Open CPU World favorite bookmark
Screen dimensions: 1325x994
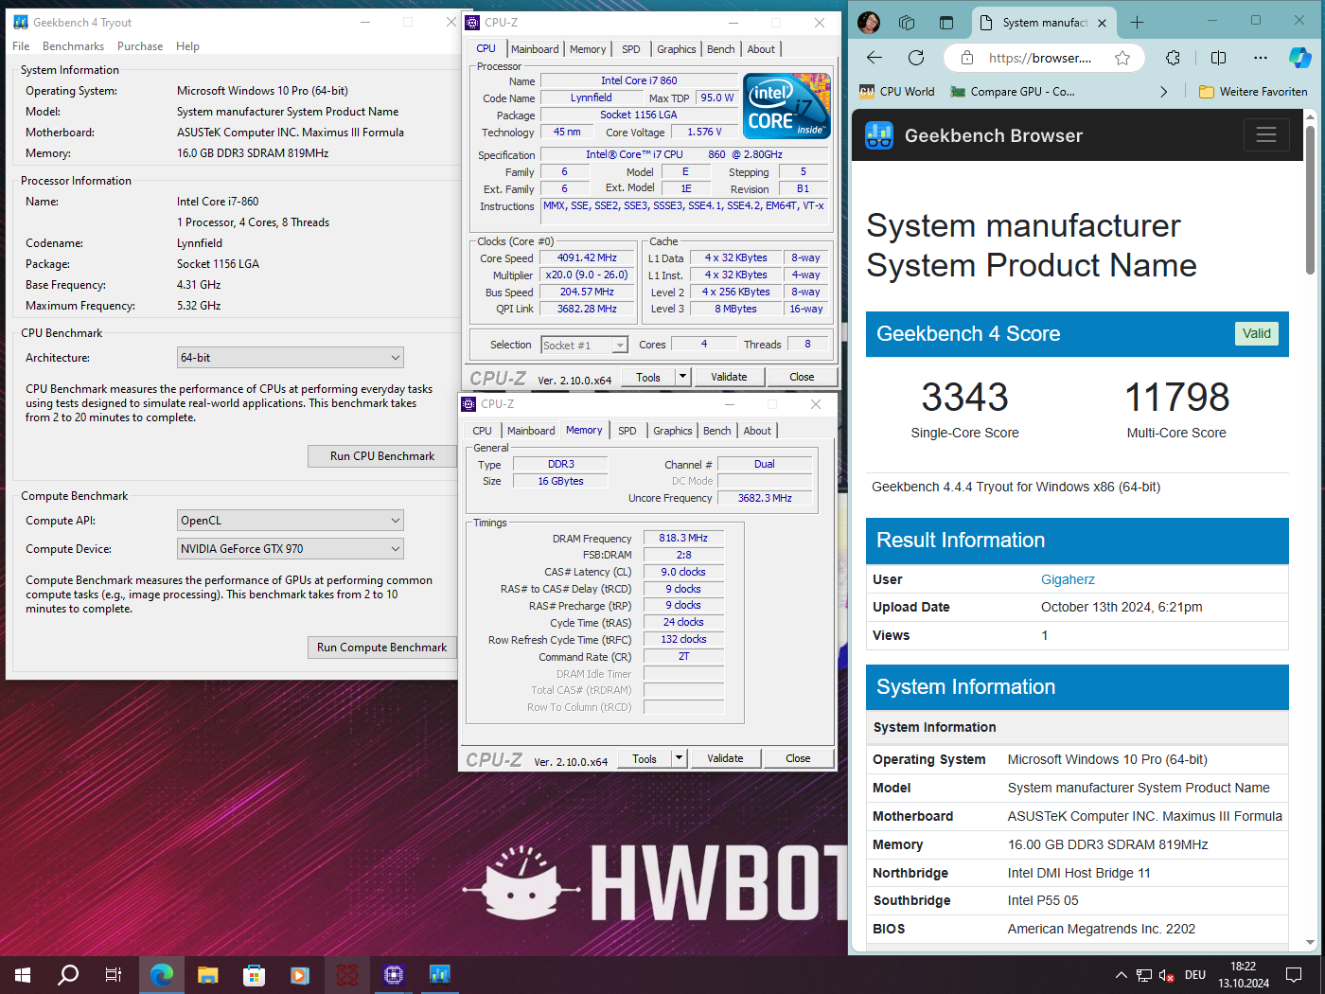pos(897,92)
